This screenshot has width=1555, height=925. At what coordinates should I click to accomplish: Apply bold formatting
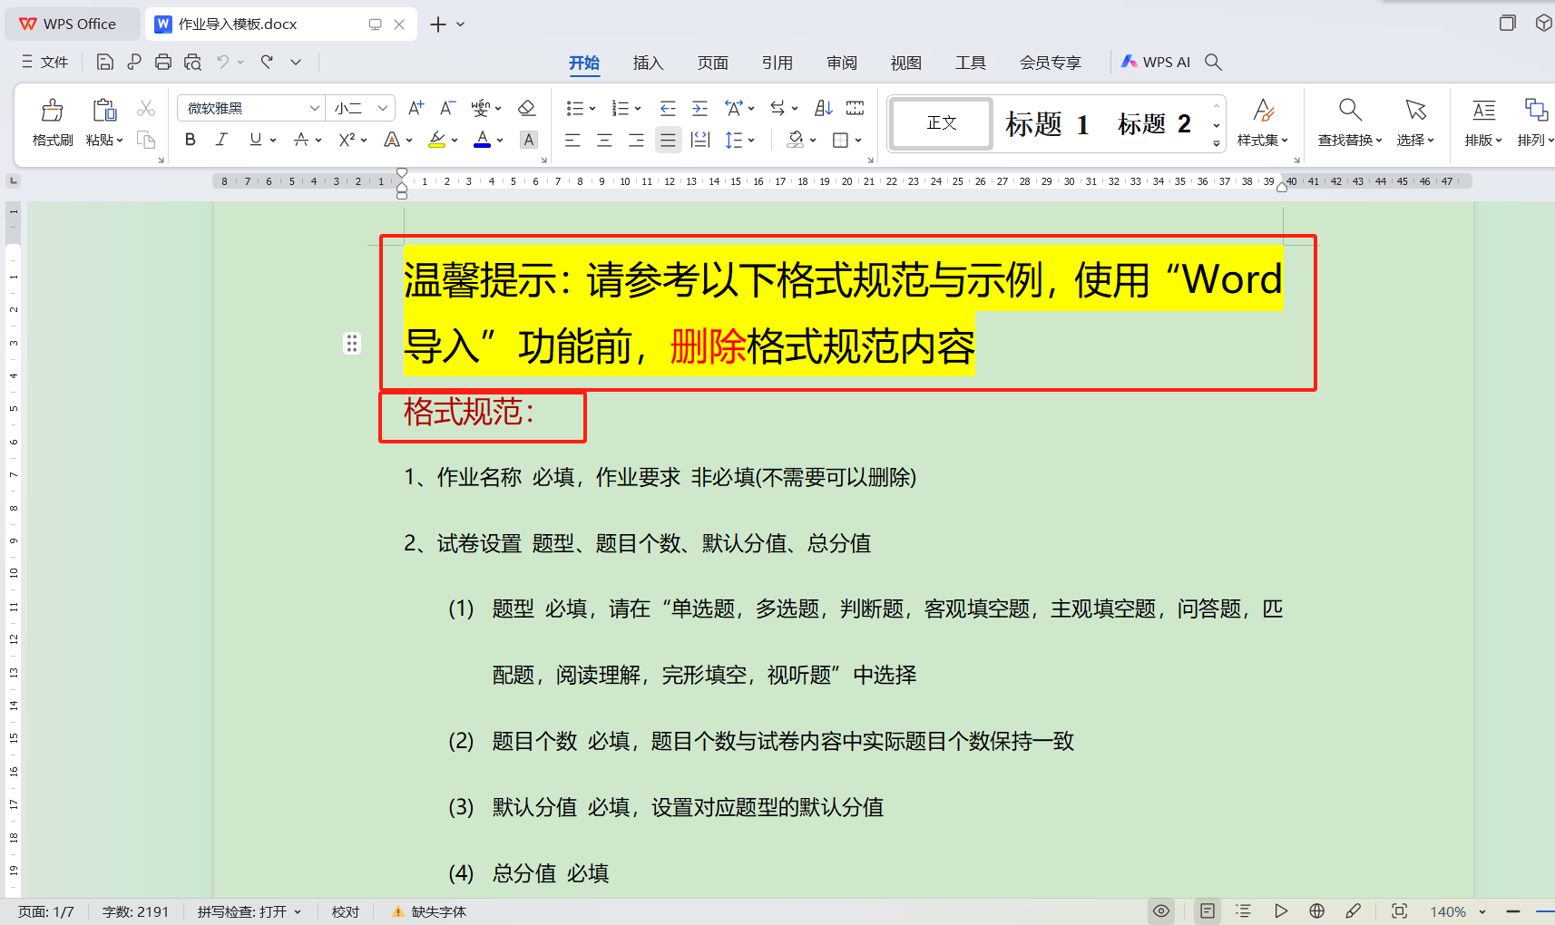click(190, 139)
